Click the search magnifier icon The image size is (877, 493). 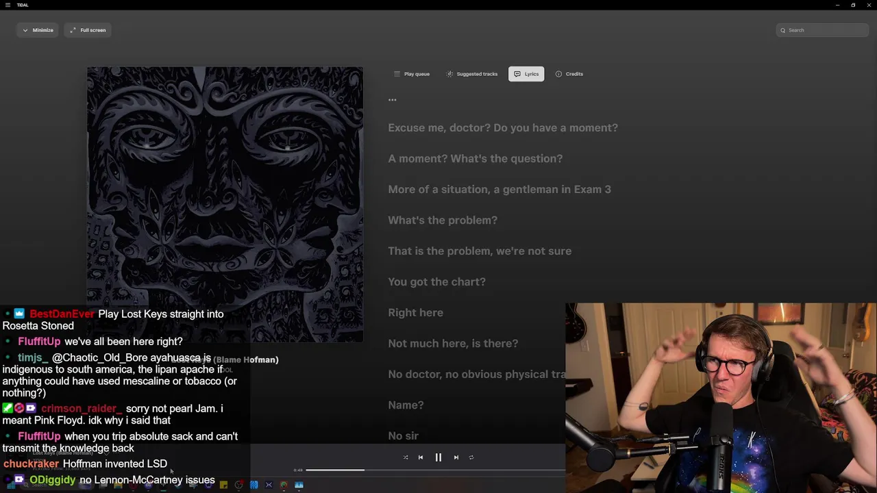[783, 30]
